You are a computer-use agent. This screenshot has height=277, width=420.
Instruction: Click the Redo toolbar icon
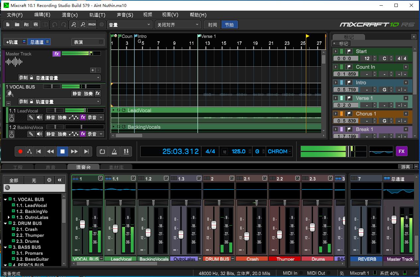tap(64, 25)
